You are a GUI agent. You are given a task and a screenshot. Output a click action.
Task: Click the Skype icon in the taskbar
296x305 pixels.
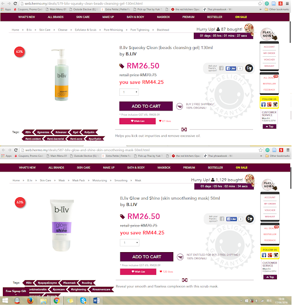tap(84, 301)
